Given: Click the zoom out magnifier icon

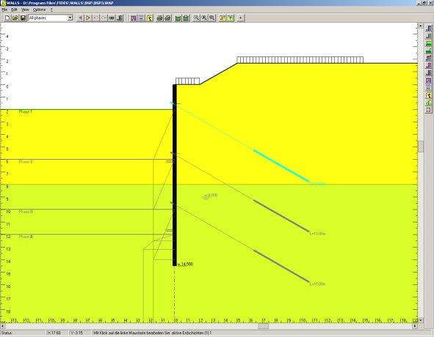Looking at the screenshot, I should pos(196,18).
